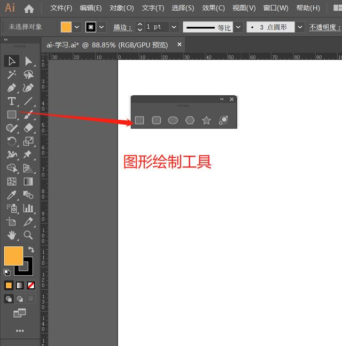
Task: Reset to default fill and stroke
Action: pos(7,272)
